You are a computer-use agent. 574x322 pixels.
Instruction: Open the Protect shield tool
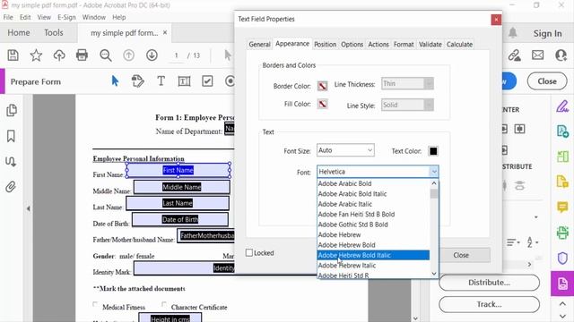pyautogui.click(x=562, y=258)
